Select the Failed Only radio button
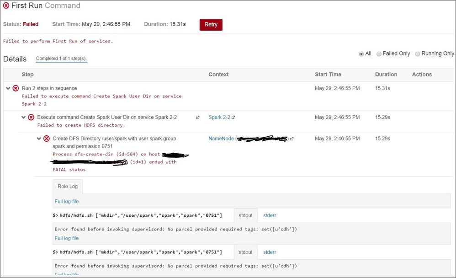This screenshot has width=456, height=278. (379, 53)
